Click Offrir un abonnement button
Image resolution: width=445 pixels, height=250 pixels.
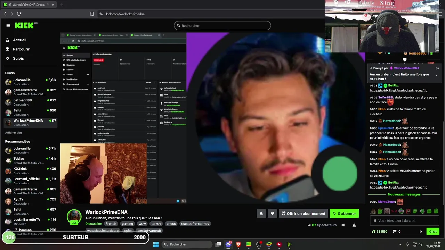pos(304,214)
